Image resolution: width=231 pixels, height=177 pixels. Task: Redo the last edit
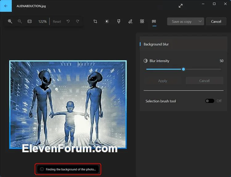click(x=78, y=21)
